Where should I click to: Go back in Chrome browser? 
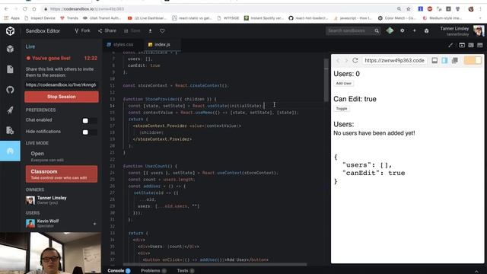click(7, 9)
